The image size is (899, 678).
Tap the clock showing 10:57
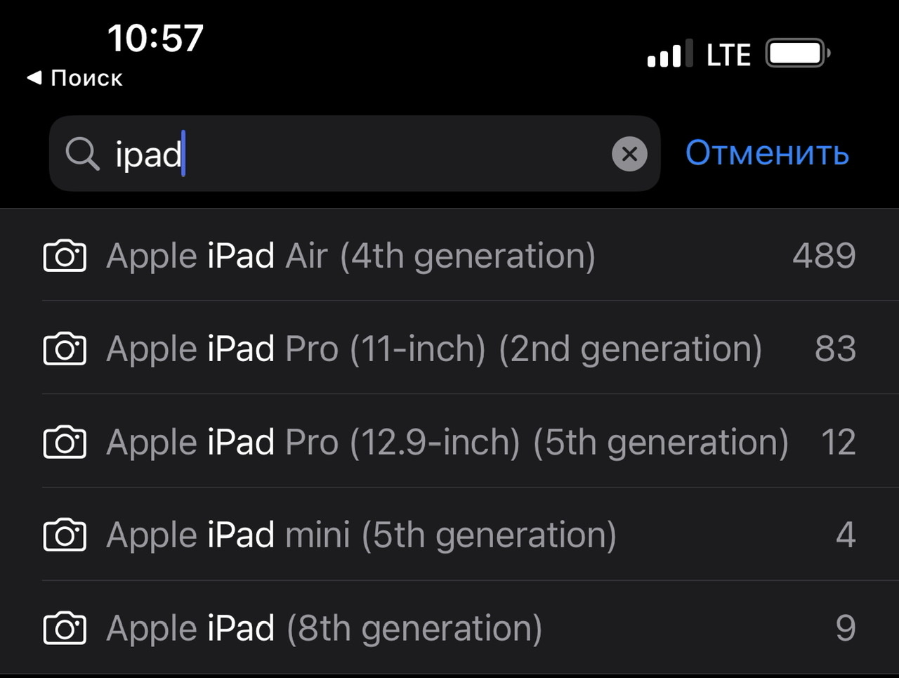coord(155,38)
